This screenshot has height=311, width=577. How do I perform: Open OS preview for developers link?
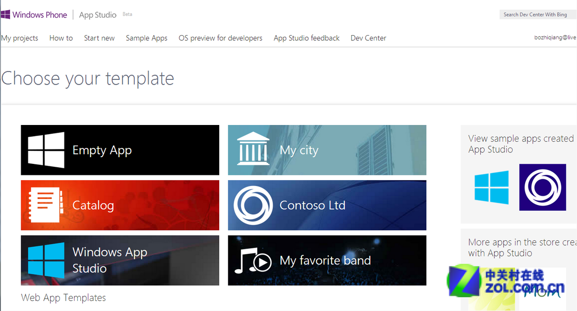point(220,38)
